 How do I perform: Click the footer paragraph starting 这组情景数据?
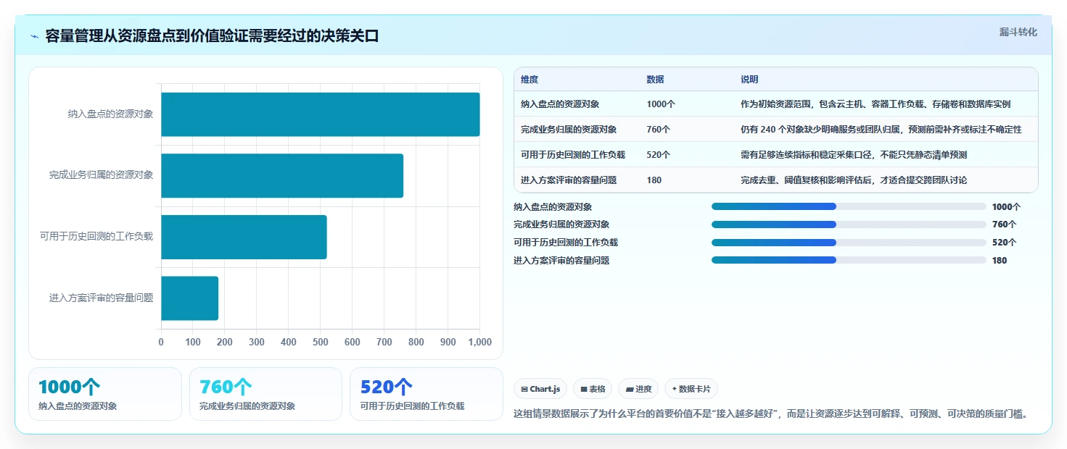pyautogui.click(x=771, y=414)
